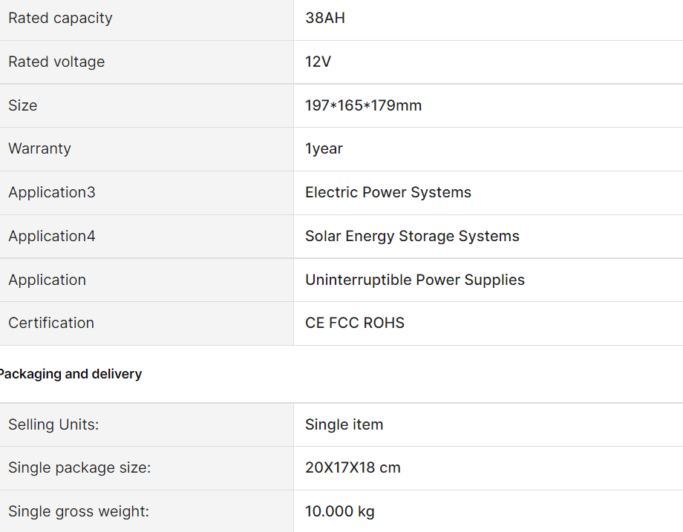Click the Application3 label
Image resolution: width=683 pixels, height=532 pixels.
[52, 193]
